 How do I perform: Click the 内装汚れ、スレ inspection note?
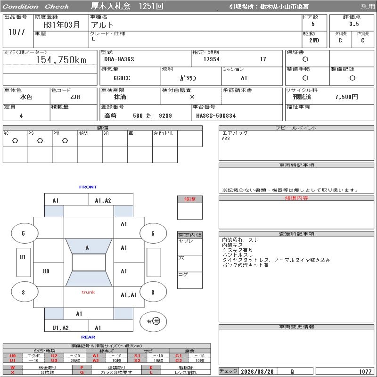[240, 240]
